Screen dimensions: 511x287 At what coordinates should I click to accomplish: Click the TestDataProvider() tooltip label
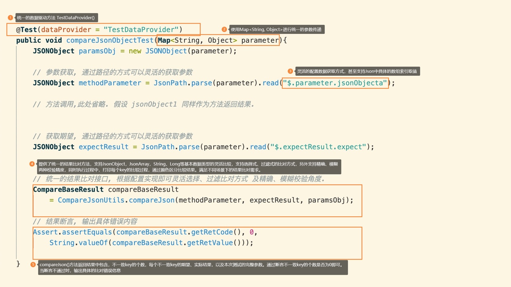56,18
